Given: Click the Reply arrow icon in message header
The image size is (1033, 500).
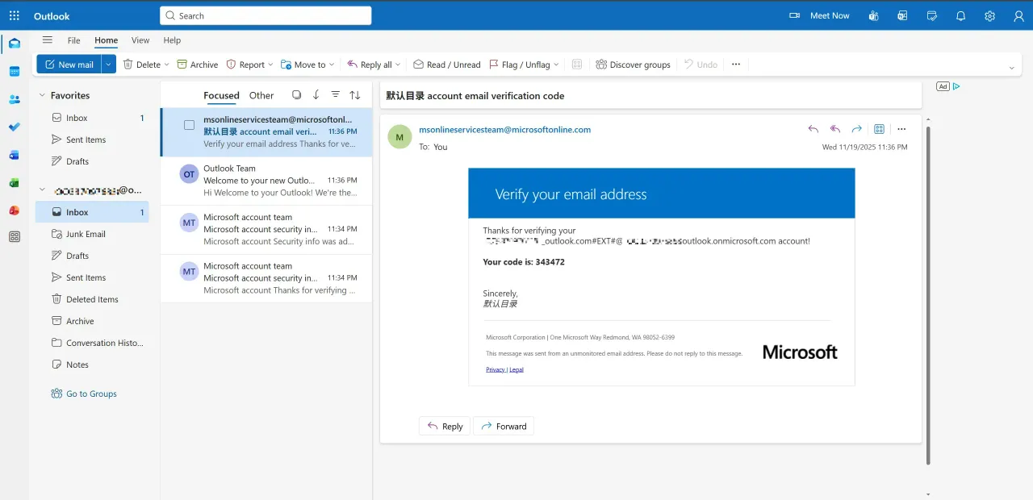Looking at the screenshot, I should tap(813, 129).
